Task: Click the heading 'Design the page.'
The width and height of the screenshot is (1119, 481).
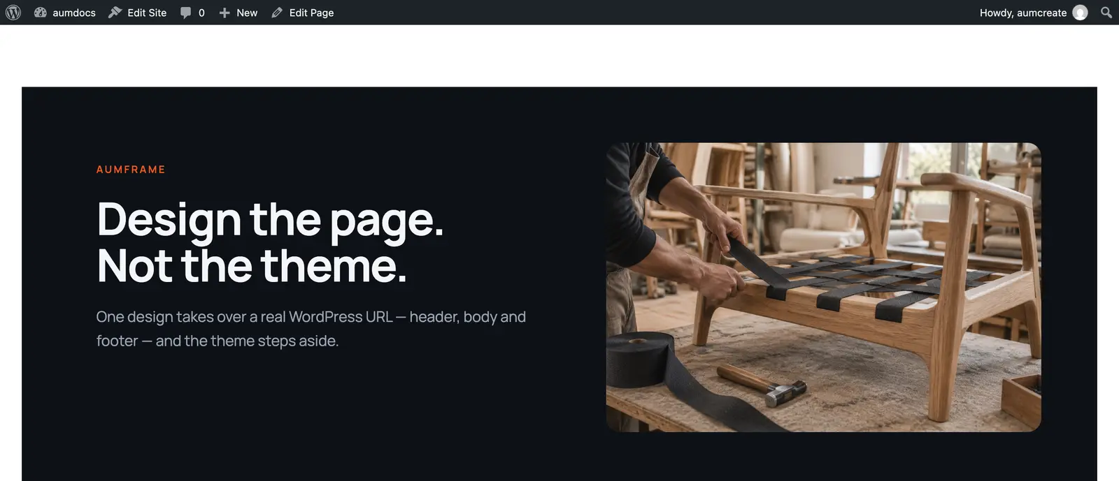Action: 270,220
